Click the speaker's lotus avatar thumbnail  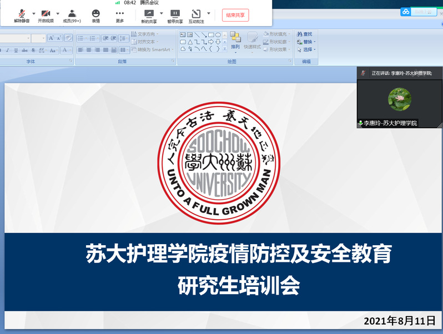coord(399,100)
